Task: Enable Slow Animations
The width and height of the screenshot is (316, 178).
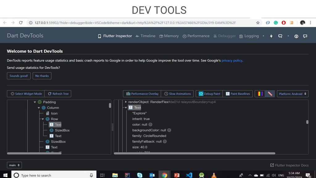Action: pos(177,94)
